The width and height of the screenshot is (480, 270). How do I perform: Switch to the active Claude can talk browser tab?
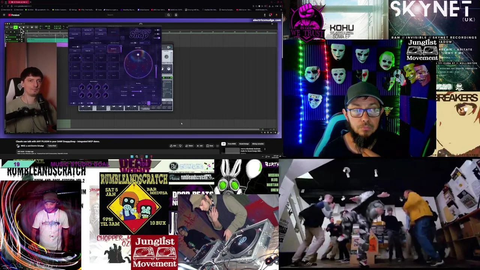click(19, 2)
